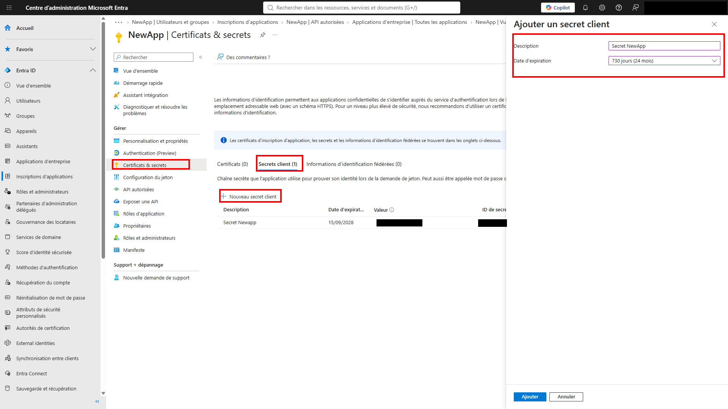
Task: Open Des commentaires feedback link
Action: [243, 57]
